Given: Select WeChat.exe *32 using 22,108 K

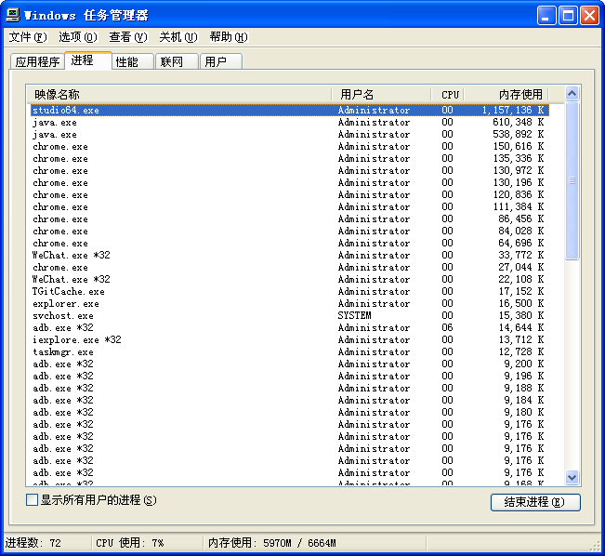Looking at the screenshot, I should tap(290, 279).
